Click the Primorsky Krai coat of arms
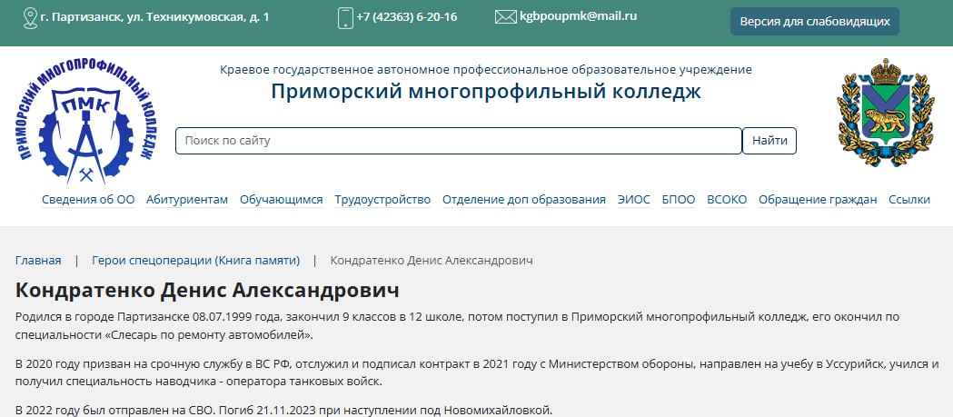Screen dimensions: 953x417 coord(885,118)
